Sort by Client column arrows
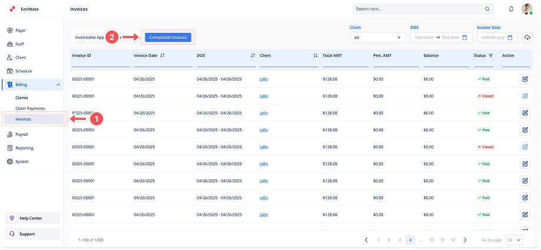Image resolution: width=541 pixels, height=250 pixels. pos(315,55)
